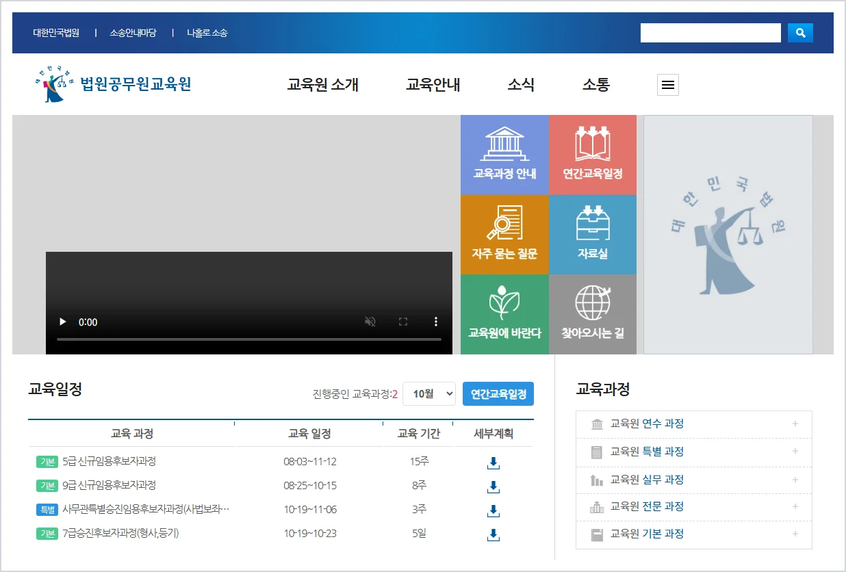Click the 세부계획 column header
The width and height of the screenshot is (846, 572).
[x=493, y=434]
